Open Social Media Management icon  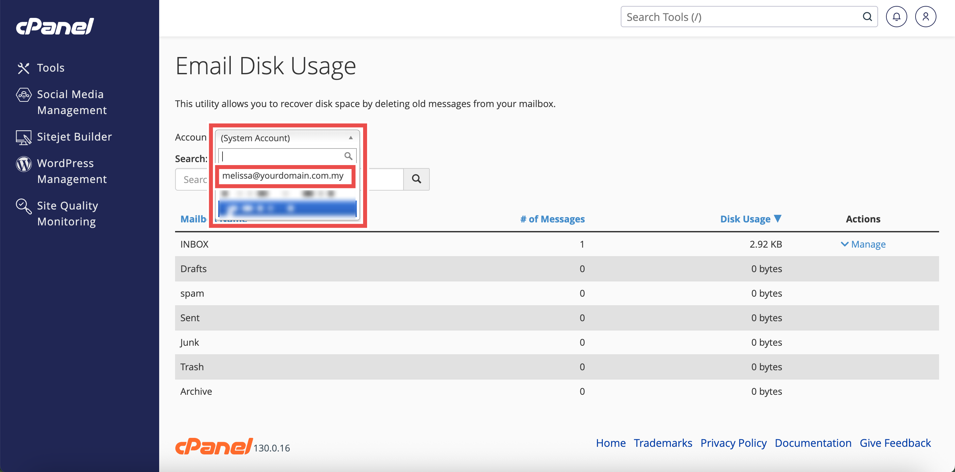23,95
